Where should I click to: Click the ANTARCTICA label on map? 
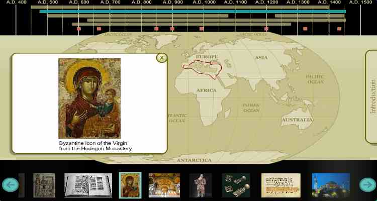(194, 160)
